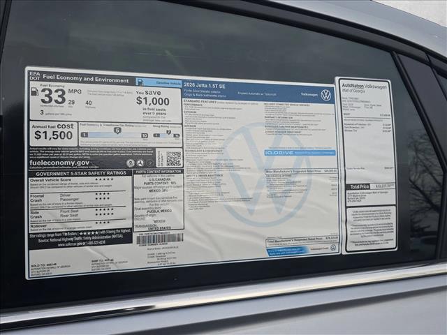The width and height of the screenshot is (447, 335).
Task: Click the 'Frontal Crash' label
Action: point(37,198)
